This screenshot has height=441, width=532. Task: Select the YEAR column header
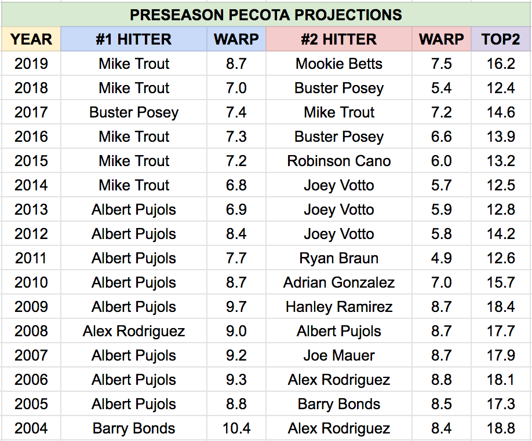click(31, 39)
